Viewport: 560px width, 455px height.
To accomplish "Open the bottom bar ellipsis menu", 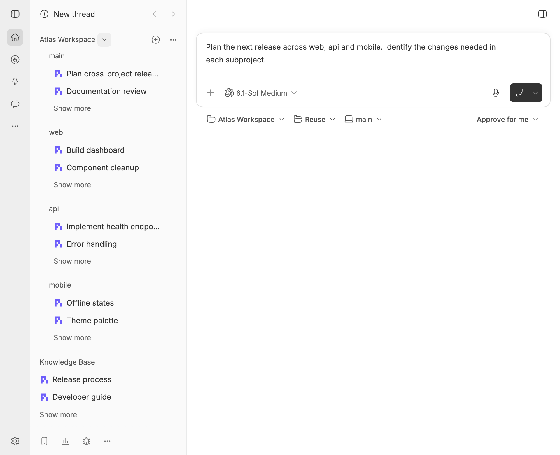I will [x=107, y=441].
